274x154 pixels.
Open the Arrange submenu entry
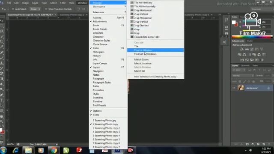(108, 3)
